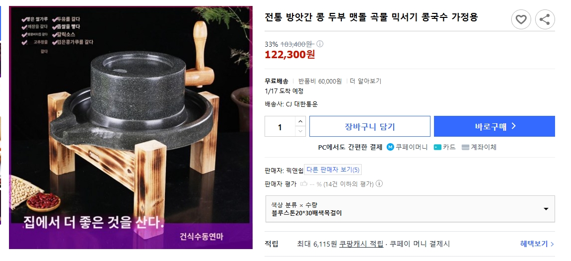Click the bank transfer (계좌이체) icon
Viewport: 571px width, 261px height.
[465, 147]
